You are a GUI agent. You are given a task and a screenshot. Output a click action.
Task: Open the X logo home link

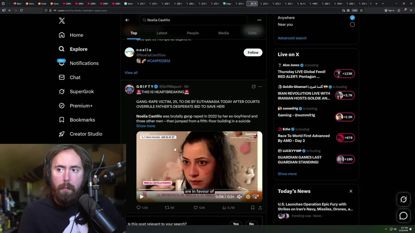(62, 21)
